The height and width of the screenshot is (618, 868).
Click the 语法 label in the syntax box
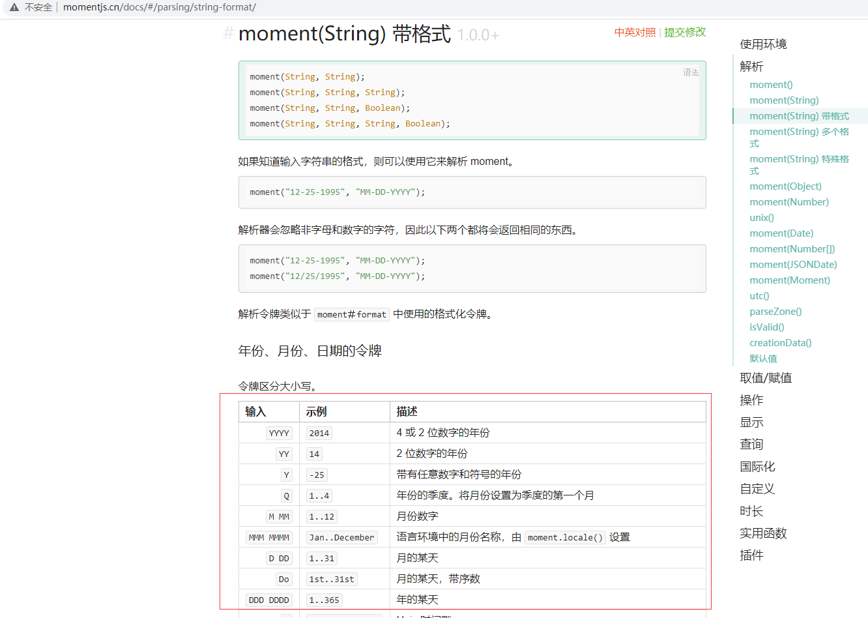point(691,72)
